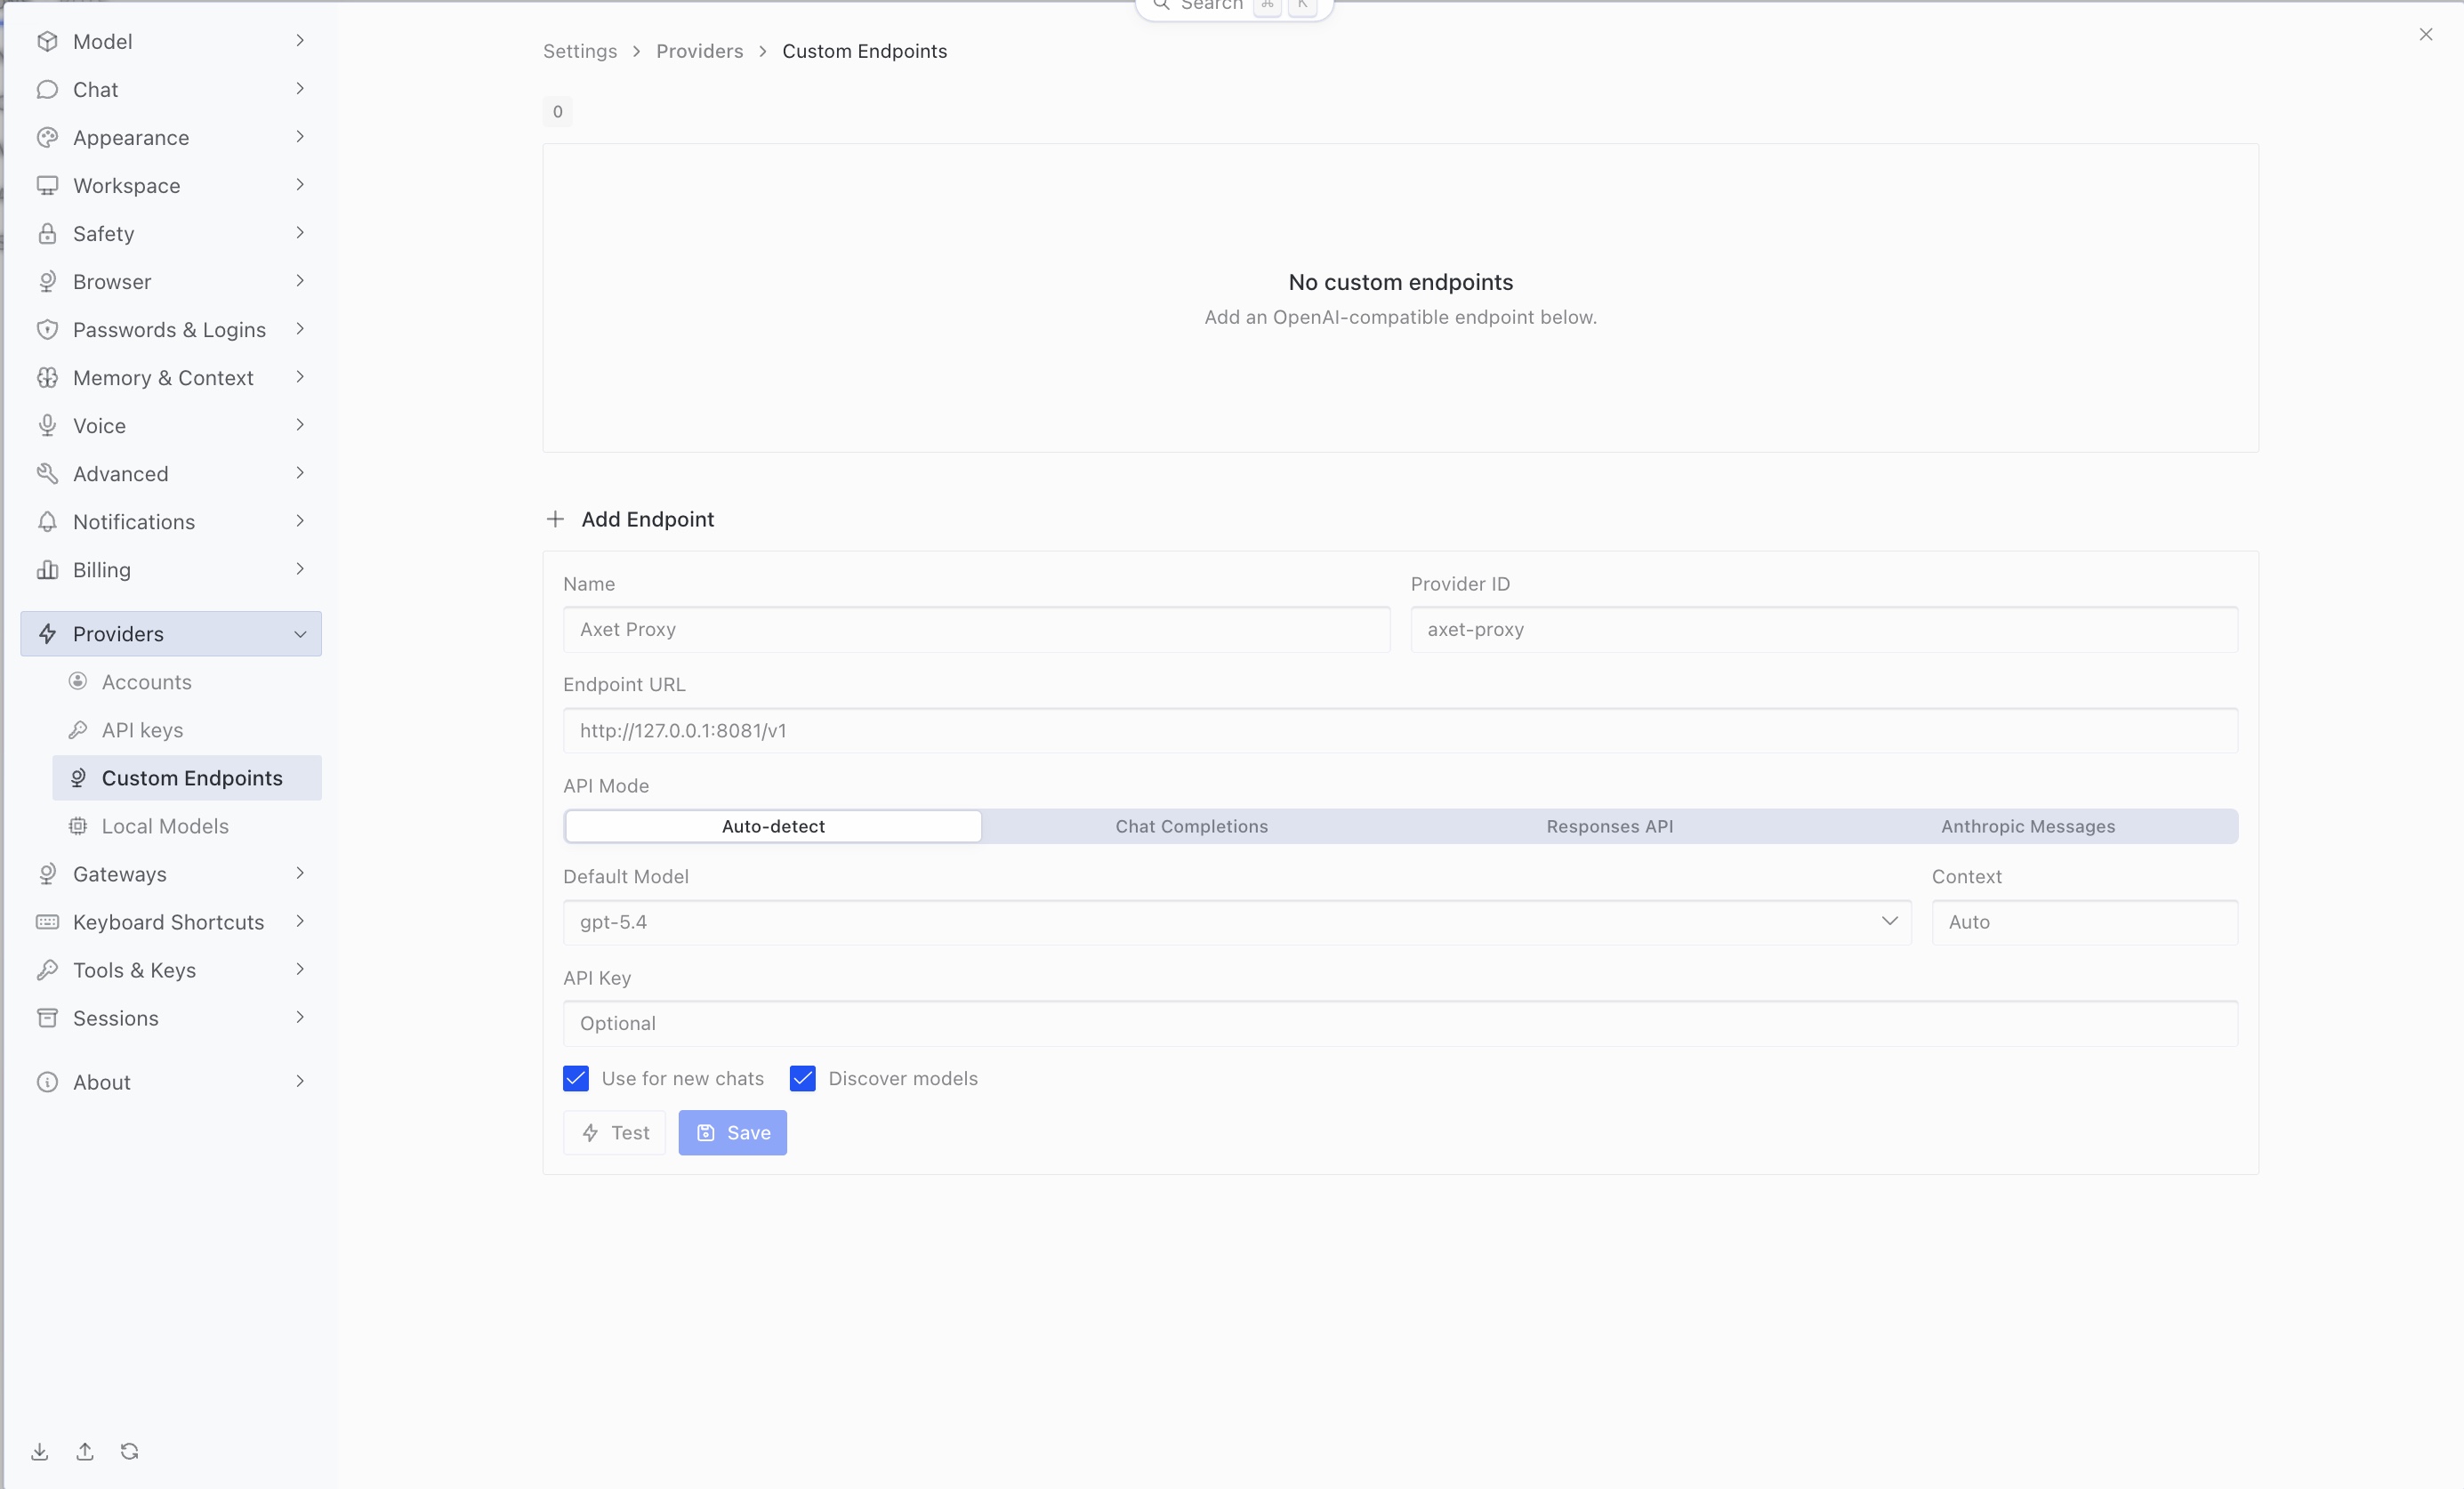This screenshot has width=2464, height=1489.
Task: Go to Providers breadcrumb
Action: point(700,51)
